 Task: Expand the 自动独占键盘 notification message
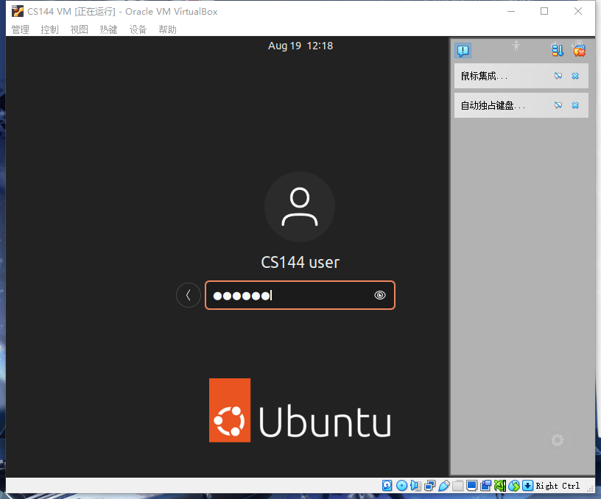coord(493,106)
